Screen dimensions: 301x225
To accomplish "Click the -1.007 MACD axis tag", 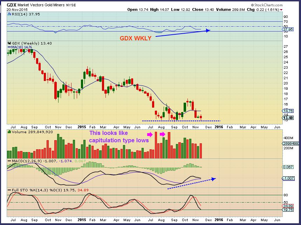I will [288, 178].
